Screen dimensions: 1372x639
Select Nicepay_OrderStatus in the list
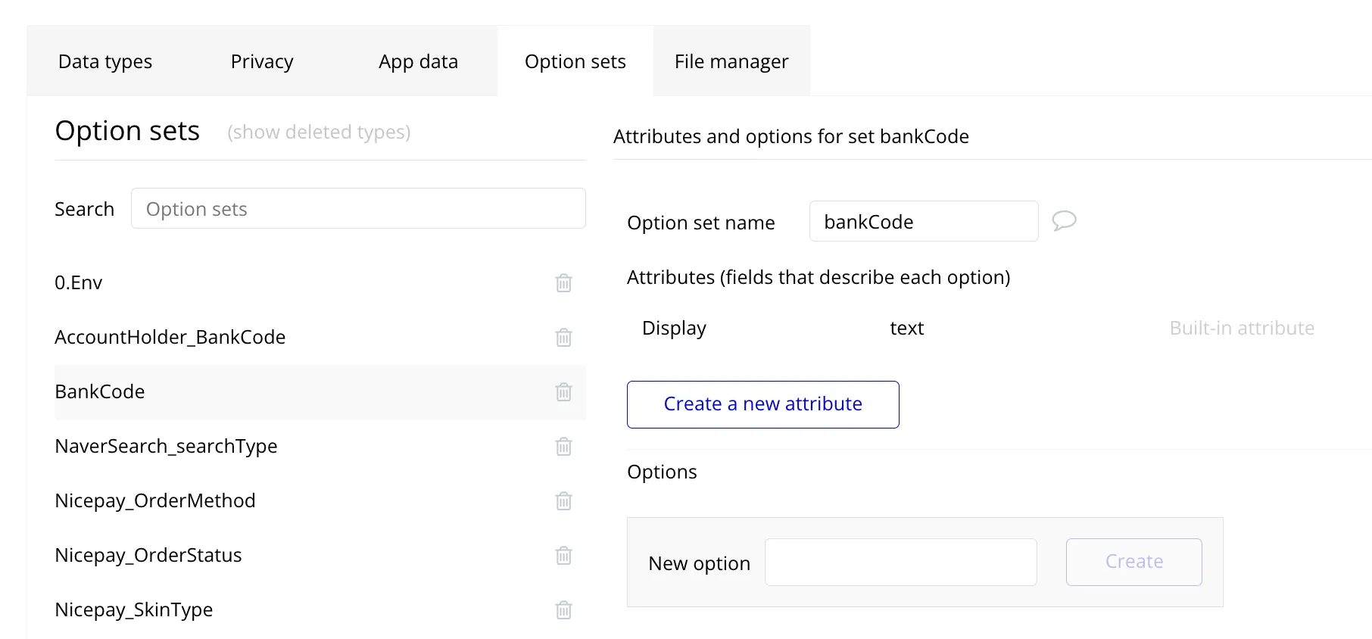148,556
